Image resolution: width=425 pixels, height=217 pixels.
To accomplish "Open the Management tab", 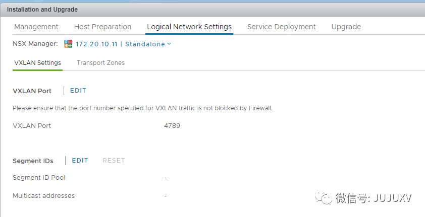I will [36, 27].
